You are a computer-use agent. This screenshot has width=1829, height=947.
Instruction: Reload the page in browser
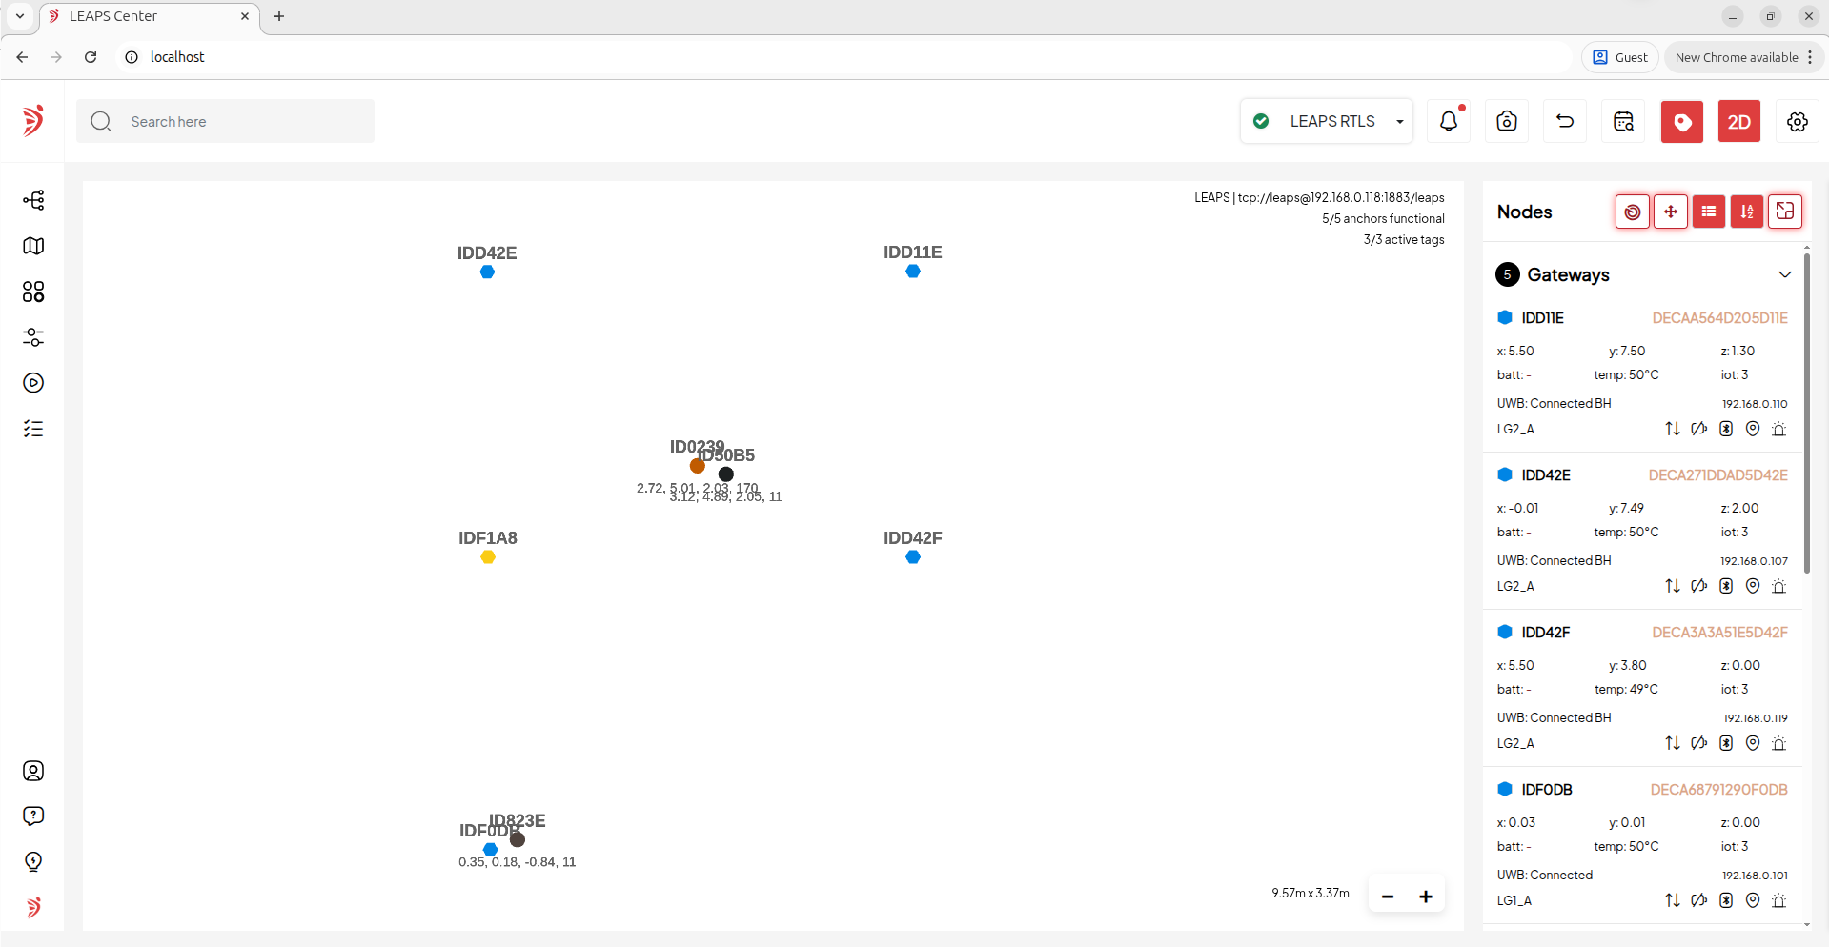(91, 57)
